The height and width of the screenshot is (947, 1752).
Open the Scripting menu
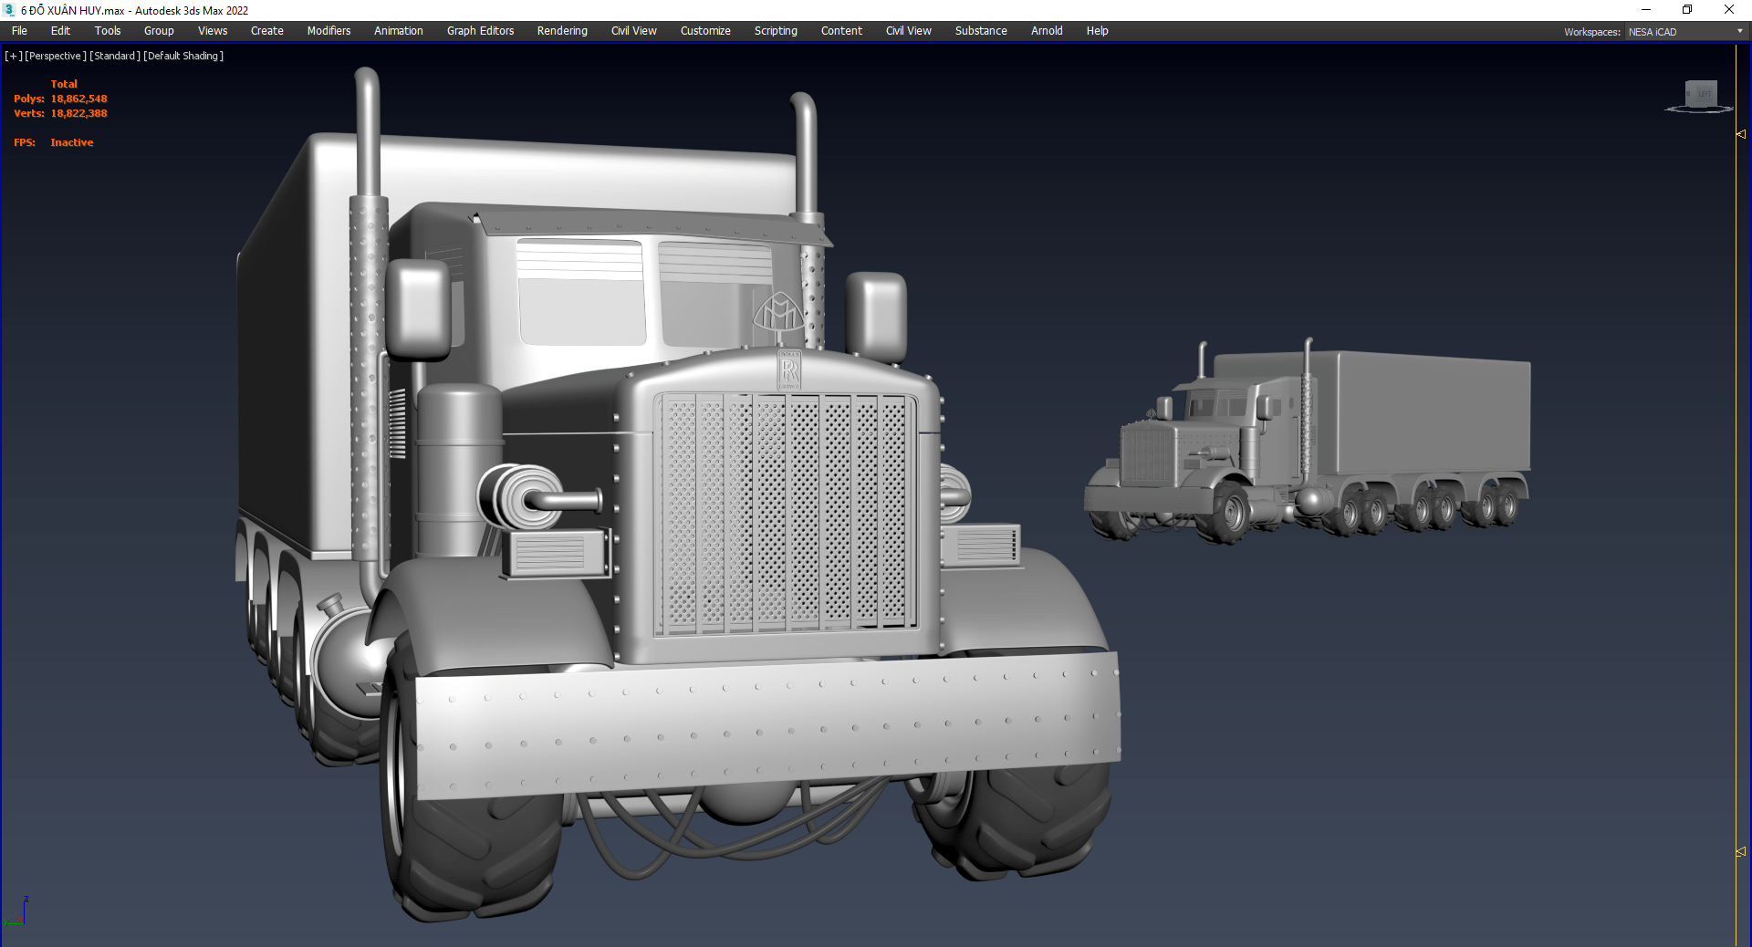[776, 31]
